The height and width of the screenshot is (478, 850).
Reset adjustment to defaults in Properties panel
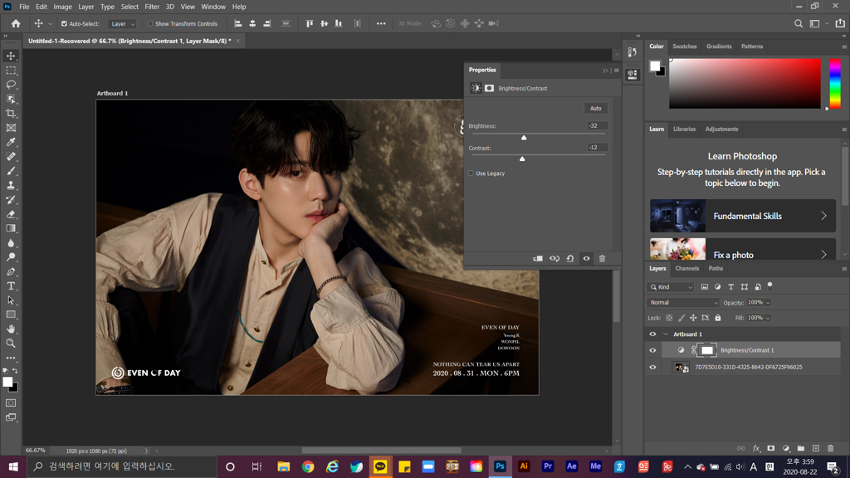[570, 259]
